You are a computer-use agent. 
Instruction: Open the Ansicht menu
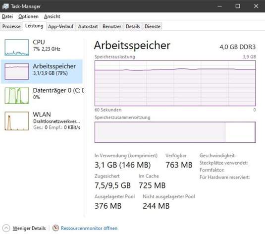52,16
